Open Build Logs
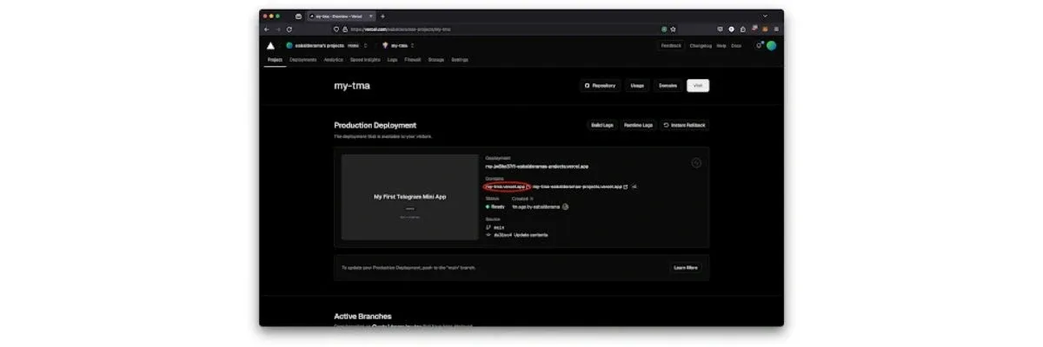1043x347 pixels. click(x=602, y=125)
